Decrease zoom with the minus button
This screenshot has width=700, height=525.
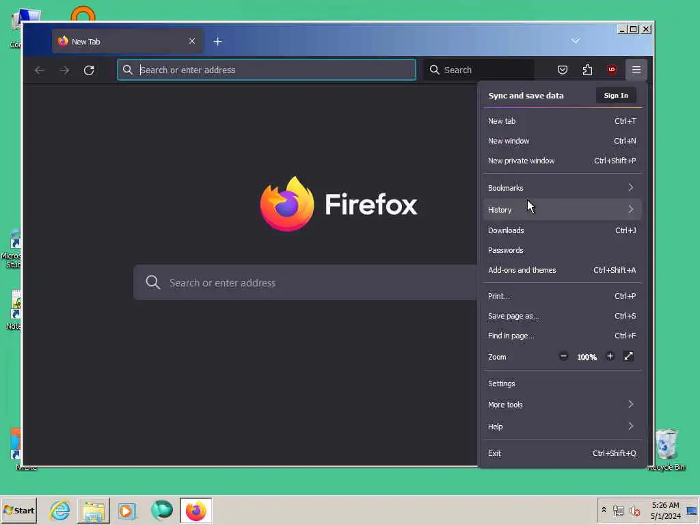pos(563,356)
